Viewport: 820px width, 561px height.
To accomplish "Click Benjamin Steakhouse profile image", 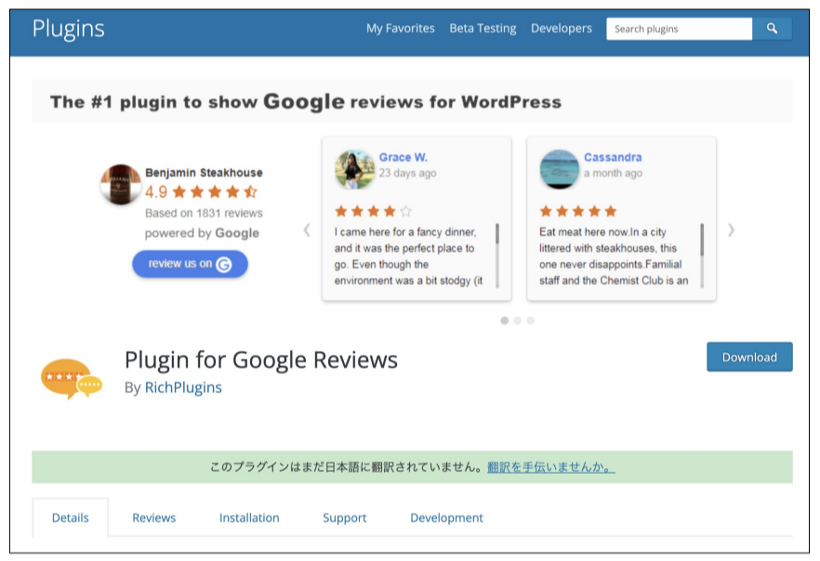I will point(121,184).
